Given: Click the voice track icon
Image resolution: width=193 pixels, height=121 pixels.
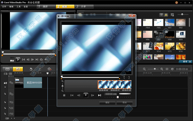Looking at the screenshot, I should pos(11,108).
